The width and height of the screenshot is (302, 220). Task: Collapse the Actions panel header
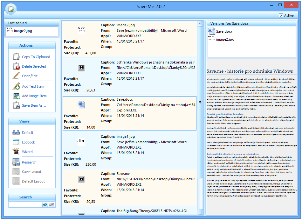coord(32,45)
